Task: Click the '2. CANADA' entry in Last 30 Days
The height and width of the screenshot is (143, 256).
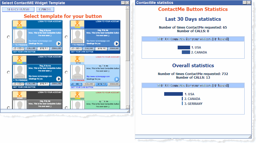Action: (x=199, y=52)
